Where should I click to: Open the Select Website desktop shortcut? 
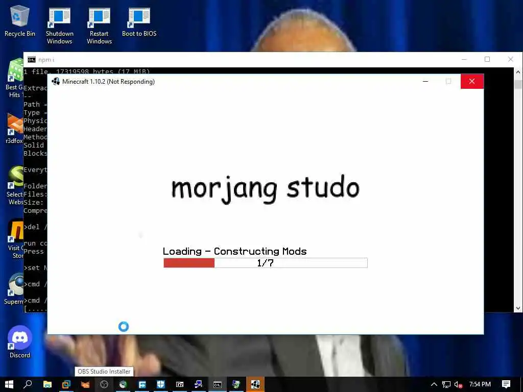click(x=15, y=185)
